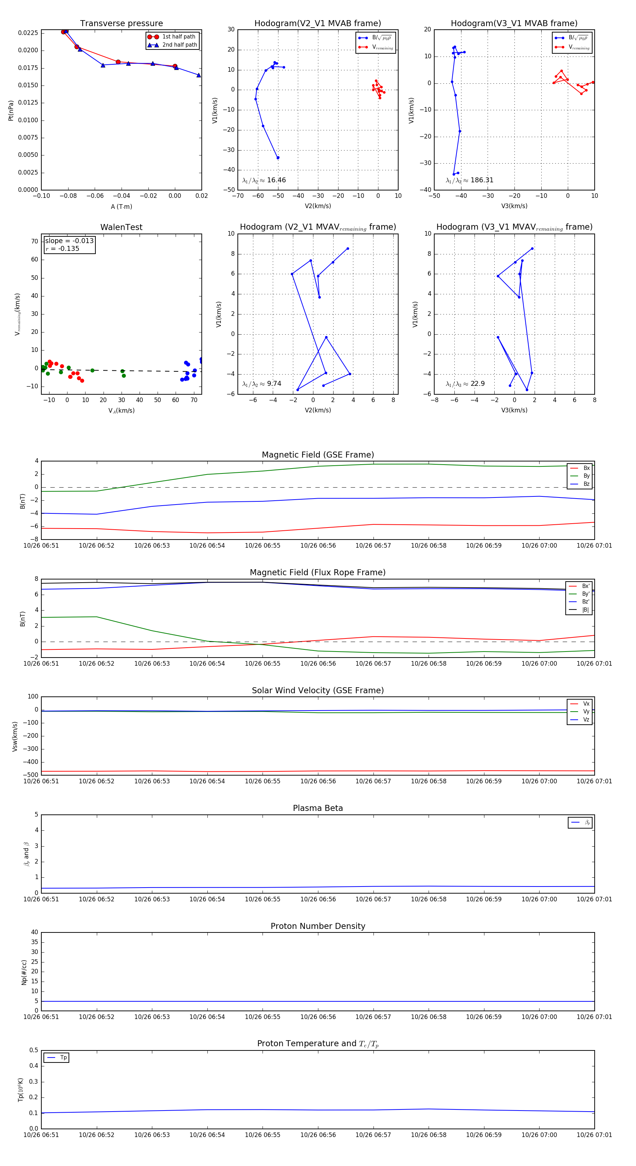Image resolution: width=636 pixels, height=1166 pixels.
Task: Click the 'A (T·m)' x-axis label
Action: pyautogui.click(x=121, y=207)
